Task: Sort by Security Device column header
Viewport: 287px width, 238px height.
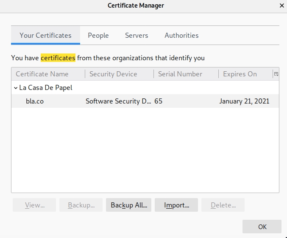Action: (x=113, y=74)
